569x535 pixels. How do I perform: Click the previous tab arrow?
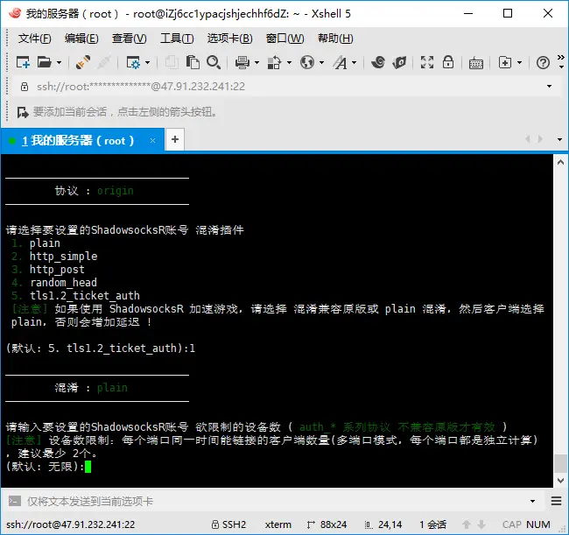(528, 139)
